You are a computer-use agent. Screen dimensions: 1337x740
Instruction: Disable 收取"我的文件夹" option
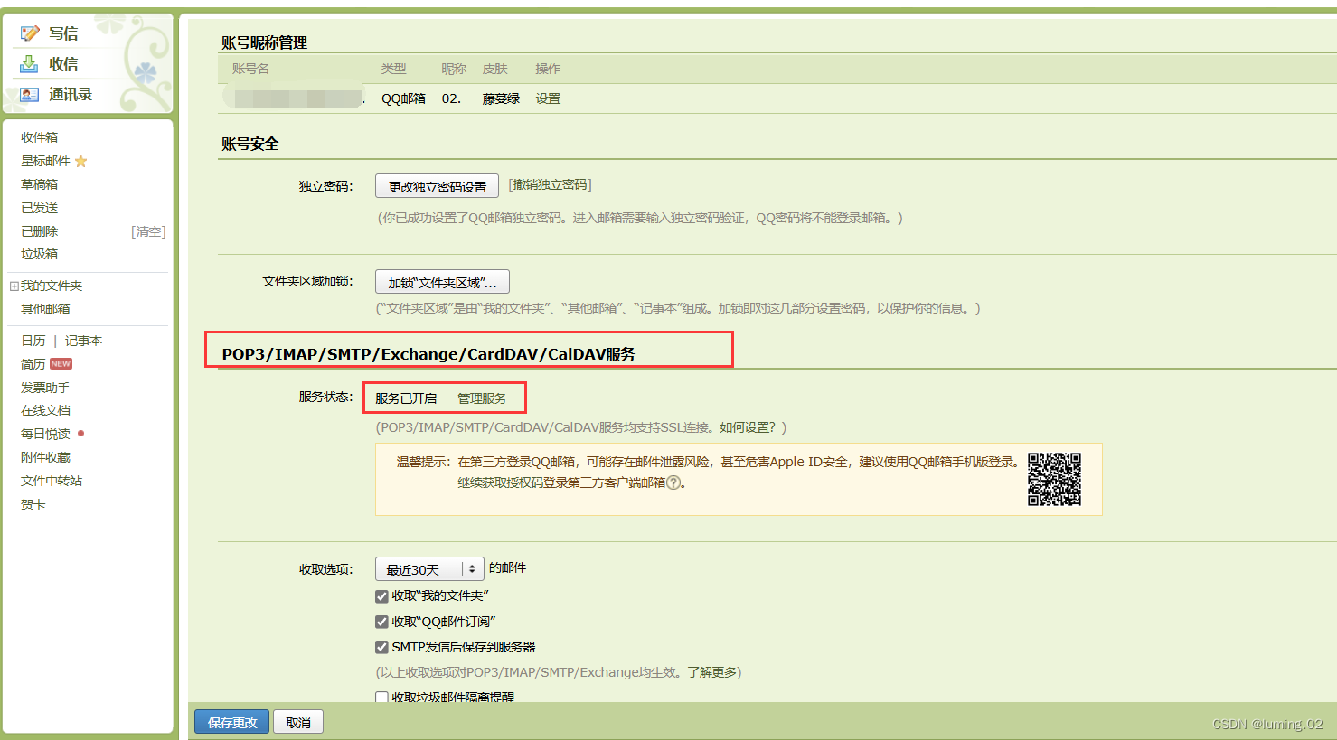(x=381, y=596)
